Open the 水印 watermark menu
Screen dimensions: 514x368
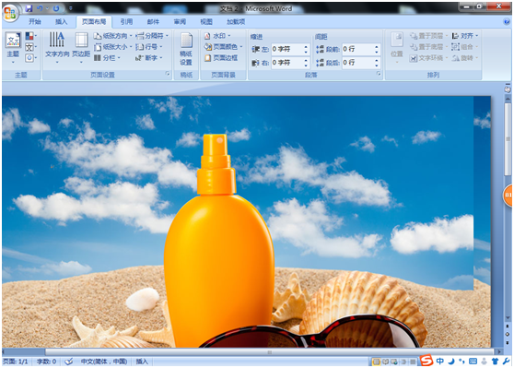[x=217, y=35]
